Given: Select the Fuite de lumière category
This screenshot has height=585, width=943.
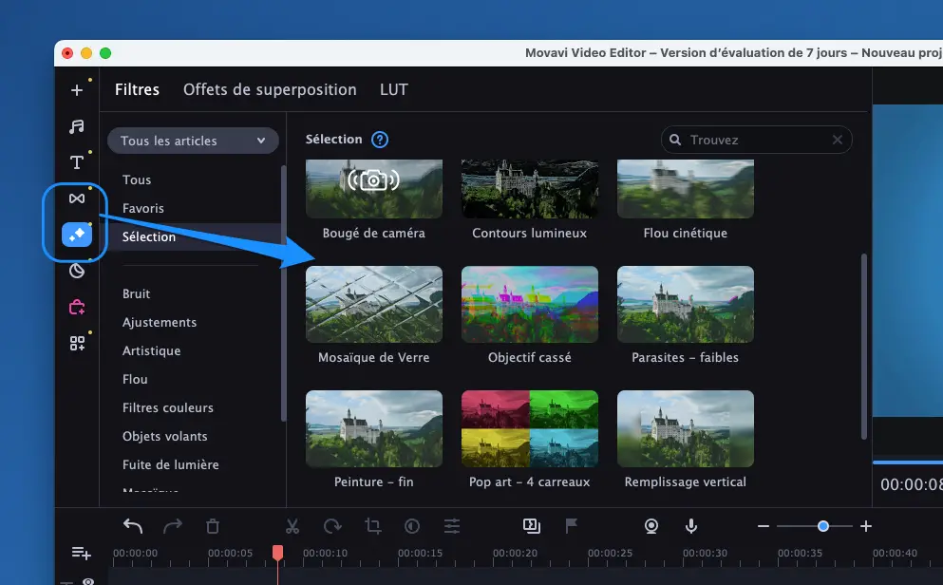Looking at the screenshot, I should pos(171,464).
